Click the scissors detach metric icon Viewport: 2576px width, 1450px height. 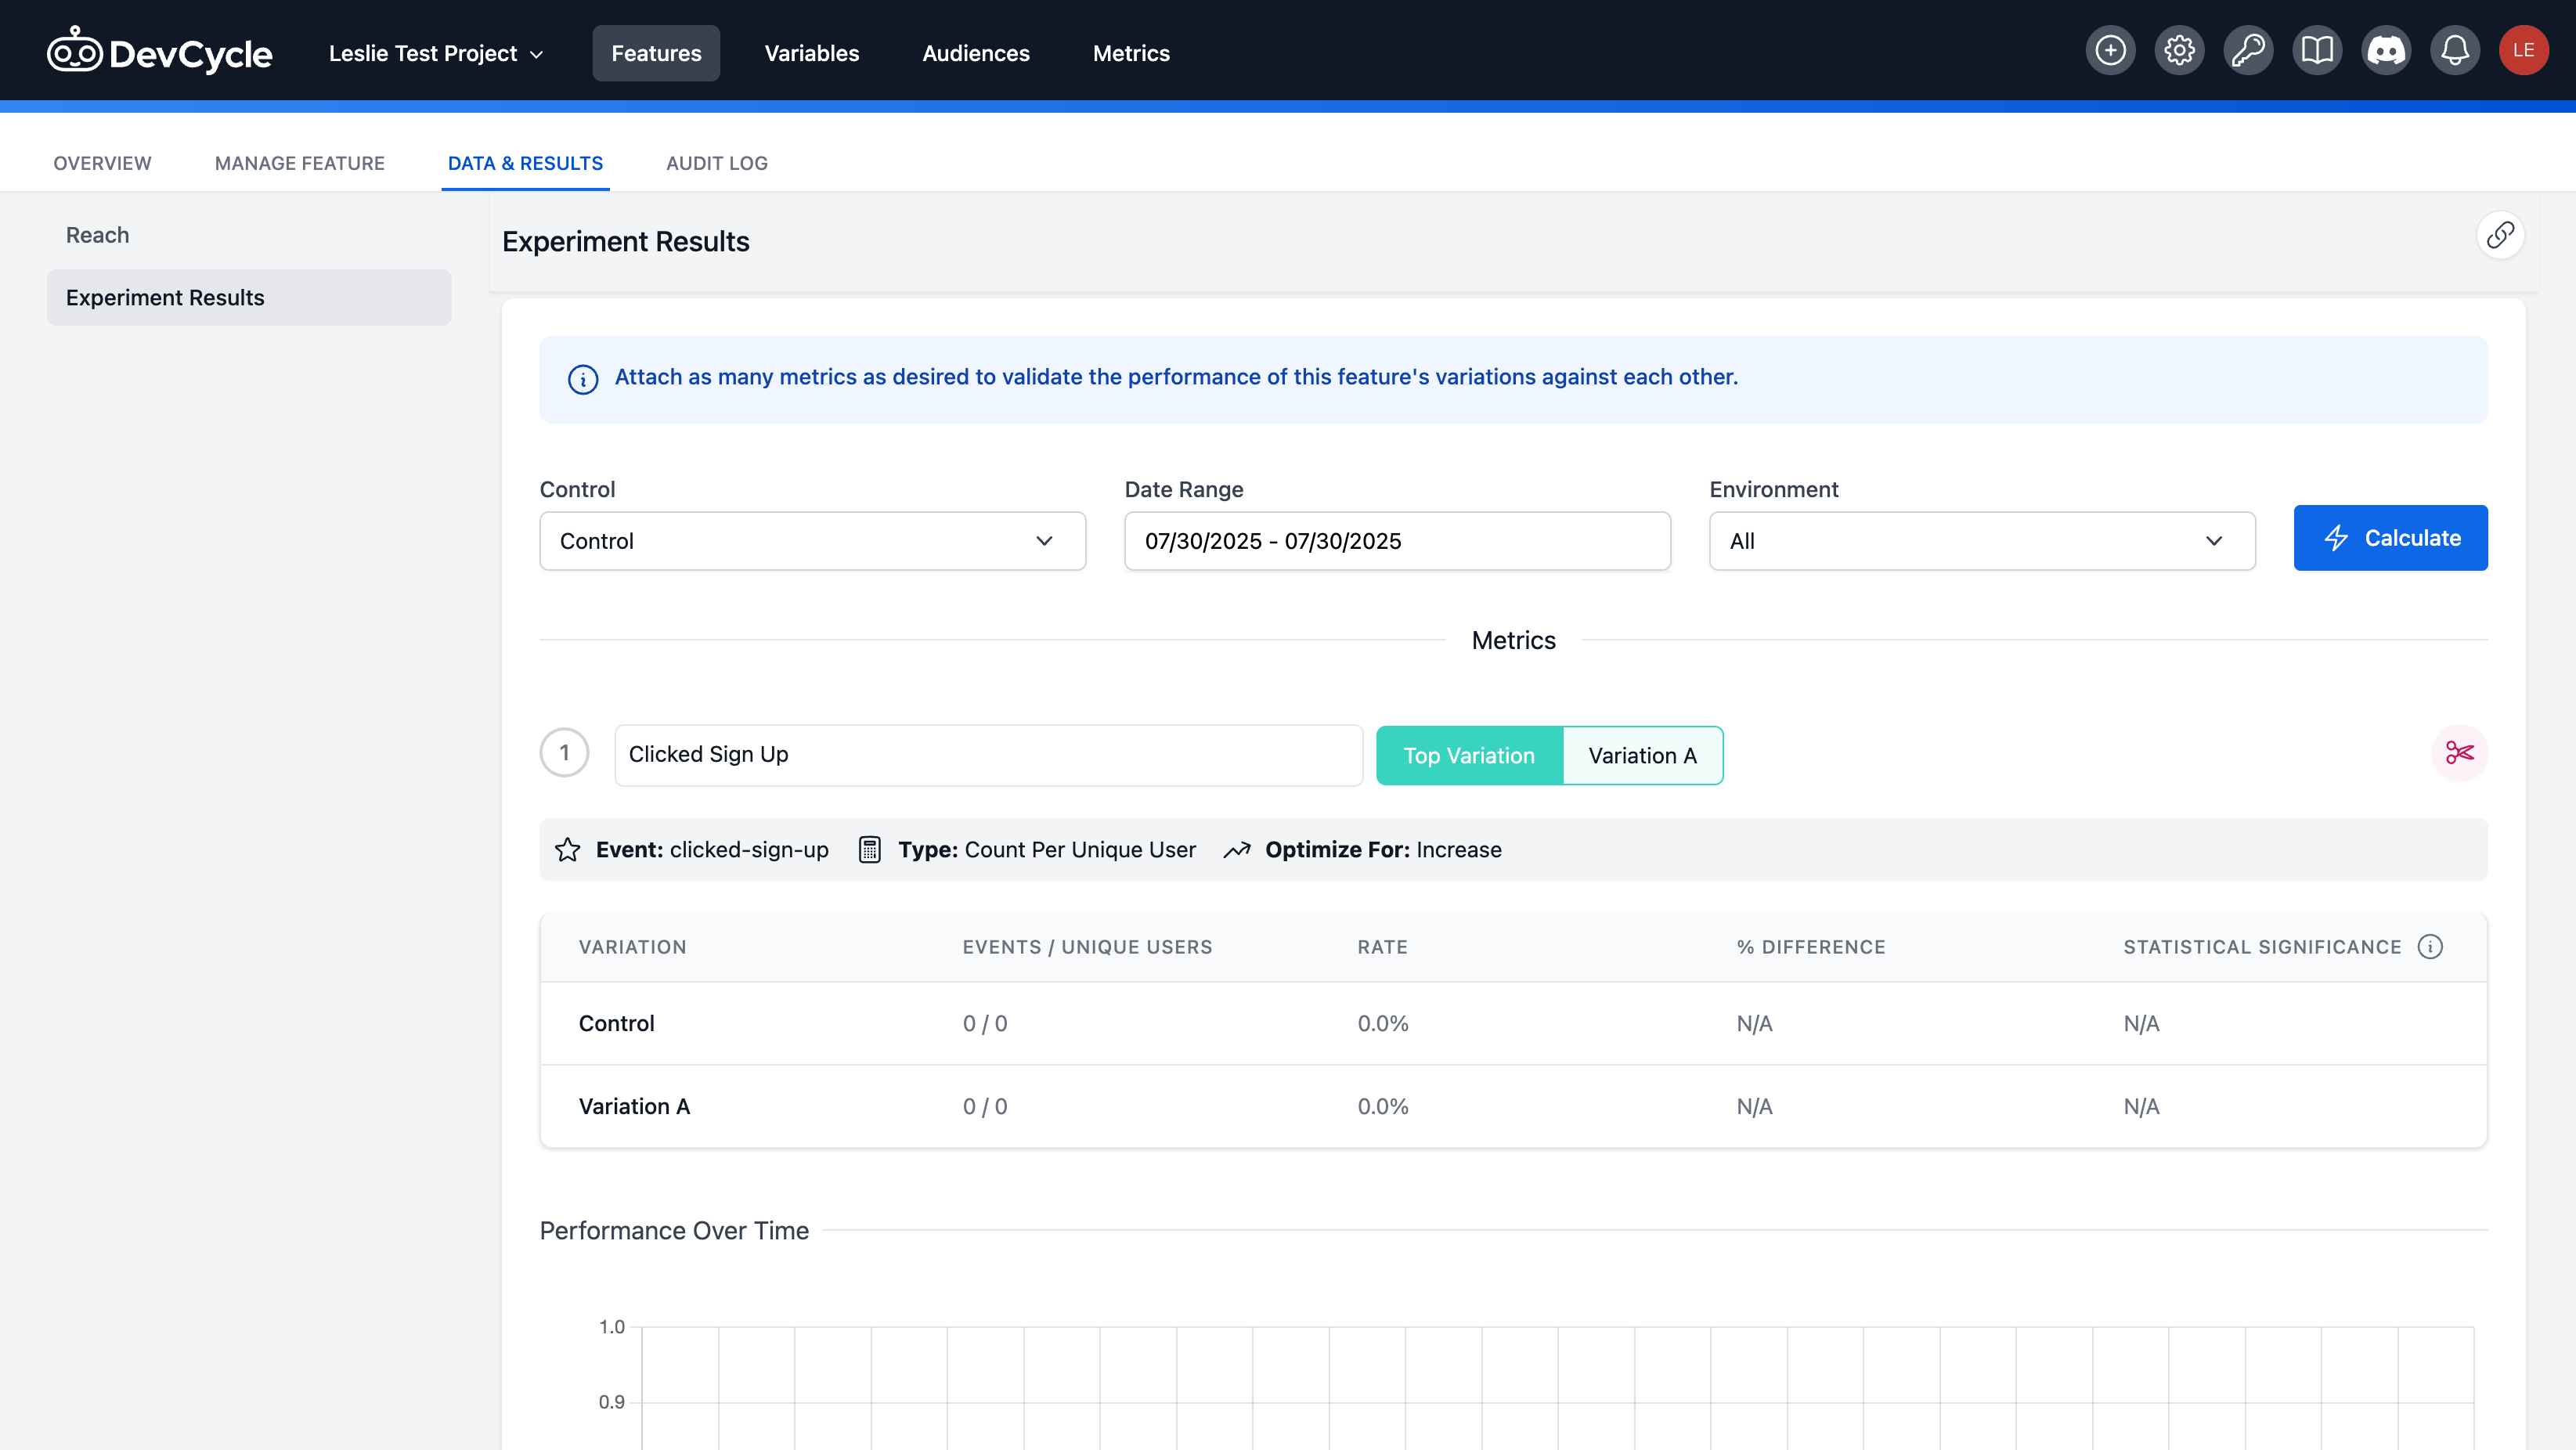(2459, 753)
